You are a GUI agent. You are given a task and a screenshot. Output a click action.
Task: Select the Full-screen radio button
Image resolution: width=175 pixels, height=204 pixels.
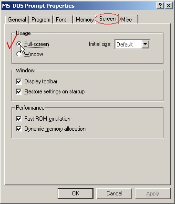pyautogui.click(x=19, y=44)
